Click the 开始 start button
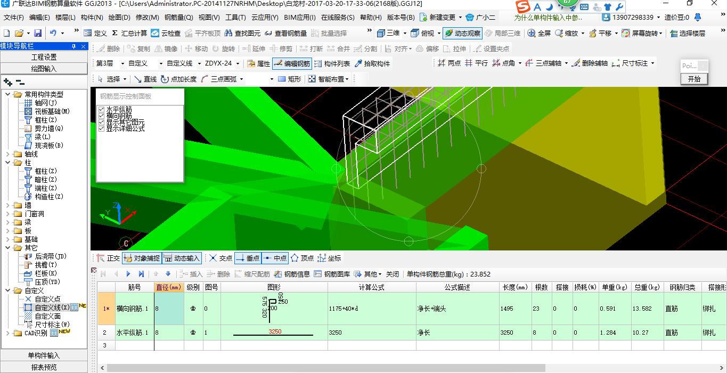This screenshot has height=373, width=727. [x=695, y=78]
